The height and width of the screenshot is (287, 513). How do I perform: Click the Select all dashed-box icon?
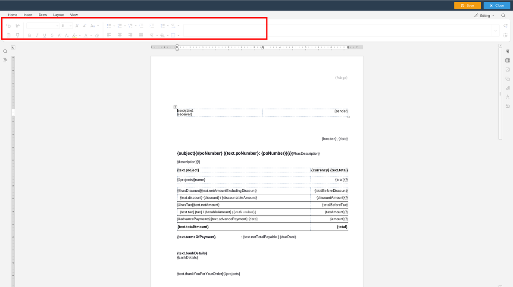506,35
